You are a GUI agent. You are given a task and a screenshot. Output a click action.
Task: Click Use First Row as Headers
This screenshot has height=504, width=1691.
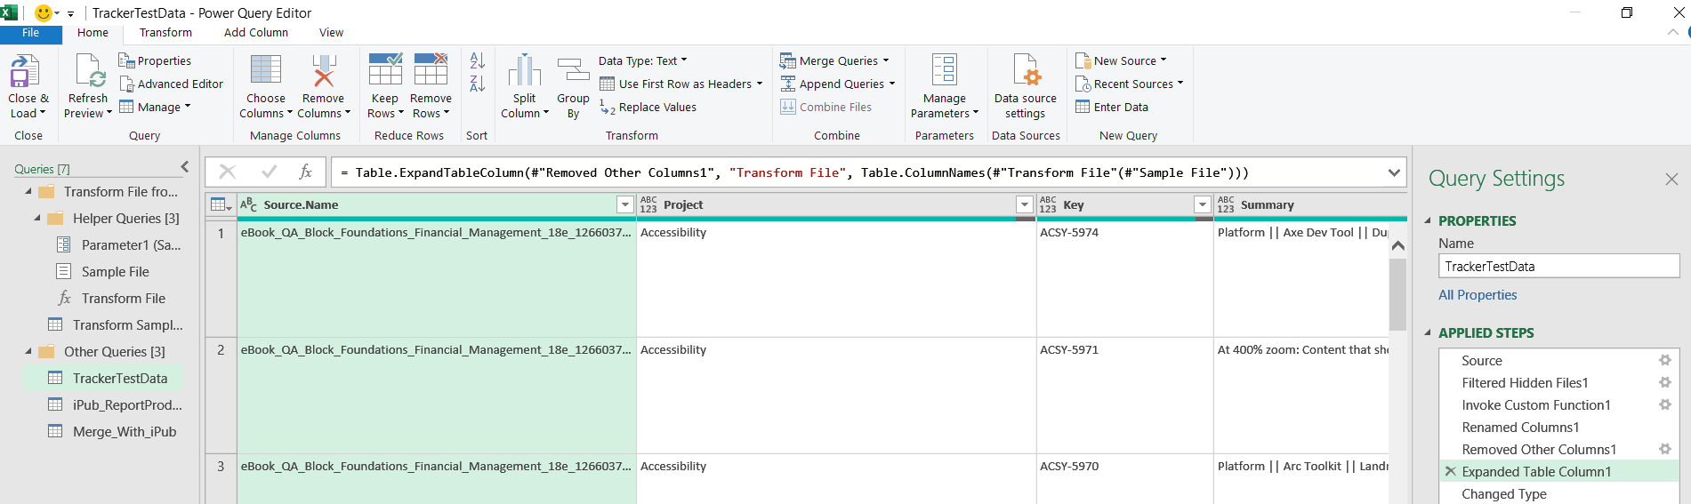click(681, 84)
